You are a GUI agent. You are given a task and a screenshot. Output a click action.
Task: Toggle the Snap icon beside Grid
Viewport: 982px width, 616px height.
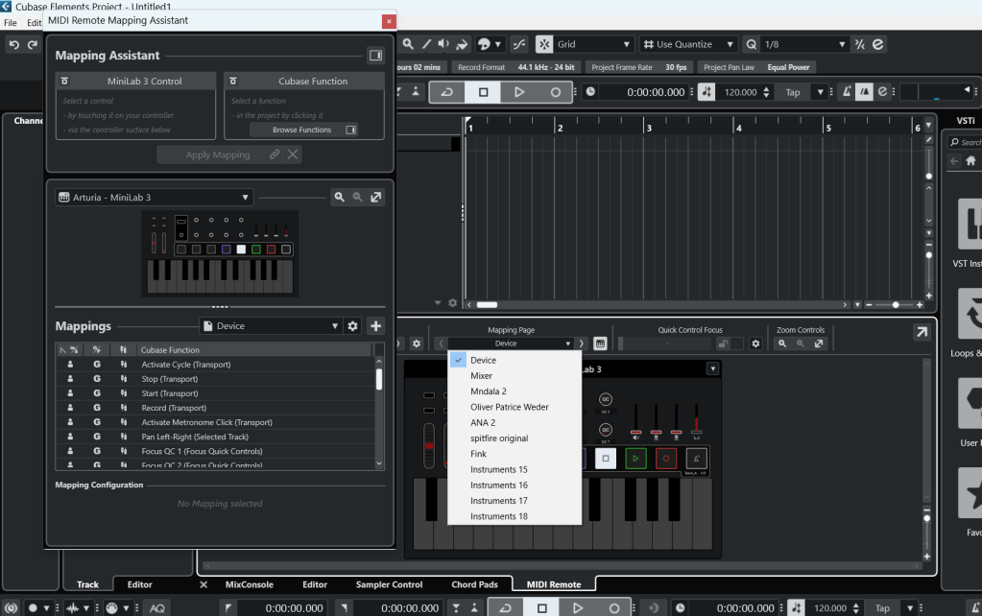tap(544, 44)
